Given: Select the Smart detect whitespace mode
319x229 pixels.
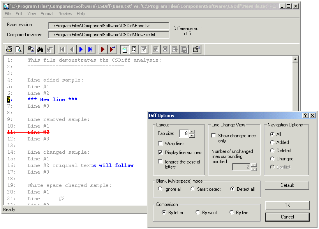Looking at the screenshot, I should (193, 189).
